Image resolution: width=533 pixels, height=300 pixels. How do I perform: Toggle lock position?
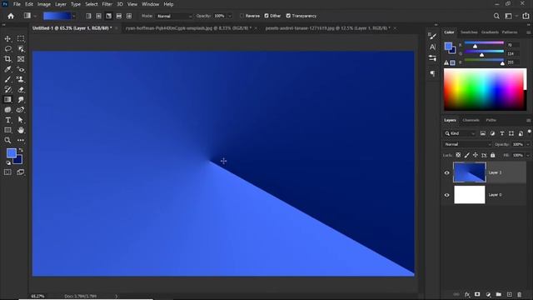coord(476,155)
